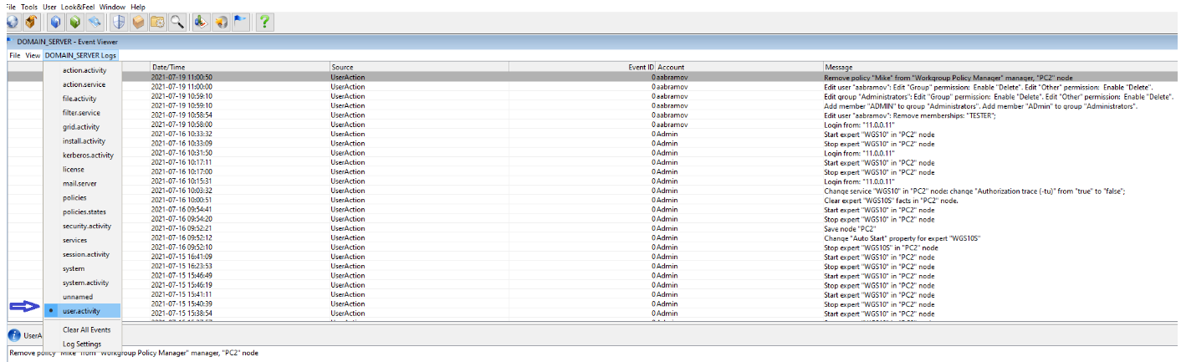The height and width of the screenshot is (362, 1181).
Task: Select the services log
Action: coord(83,241)
